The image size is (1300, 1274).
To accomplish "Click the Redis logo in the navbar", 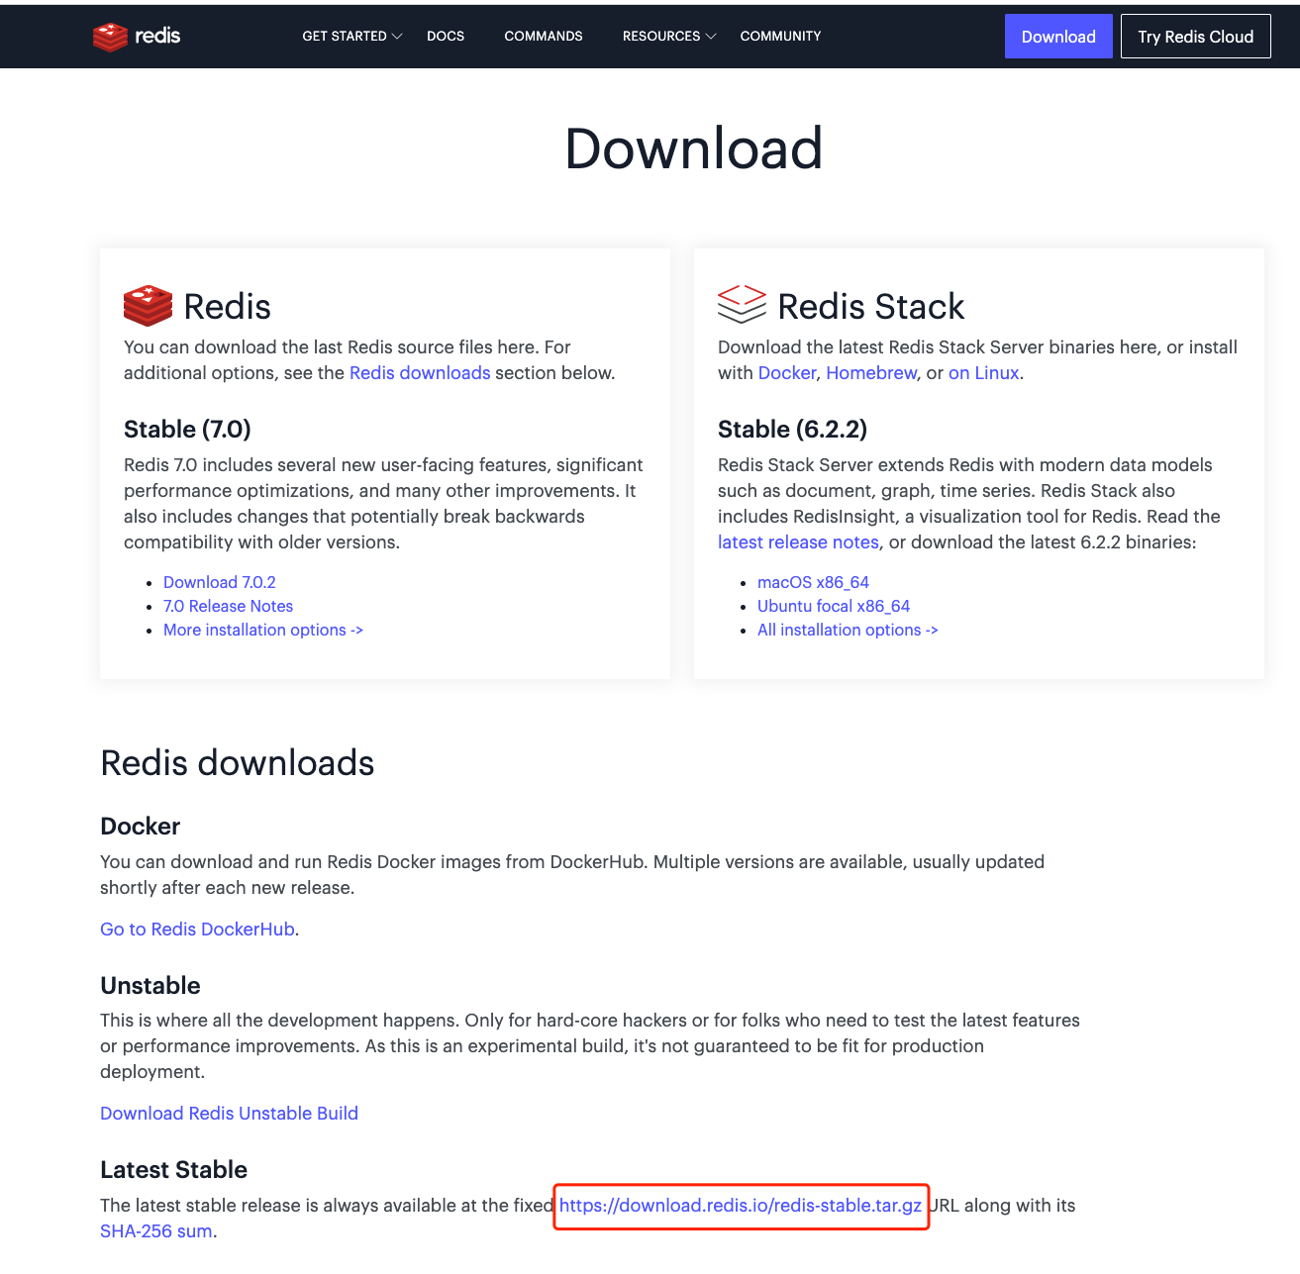I will tap(137, 37).
